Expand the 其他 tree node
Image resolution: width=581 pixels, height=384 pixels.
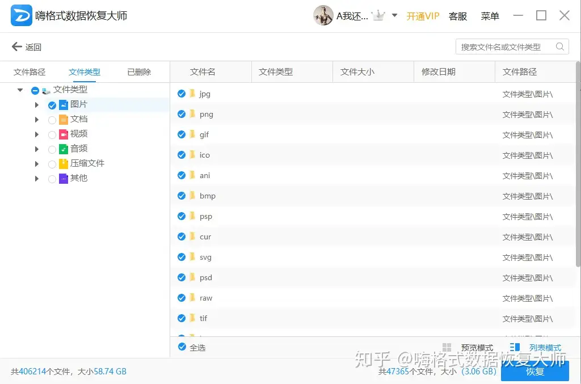[x=37, y=179]
